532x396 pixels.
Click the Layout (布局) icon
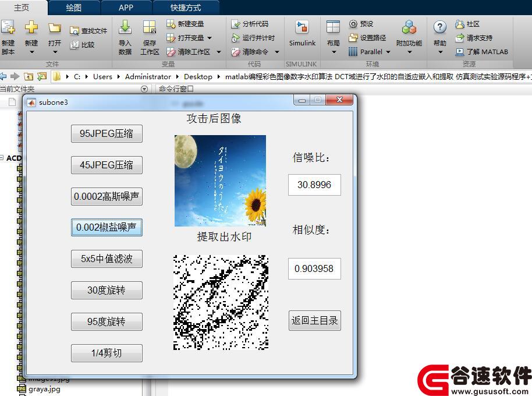point(333,27)
